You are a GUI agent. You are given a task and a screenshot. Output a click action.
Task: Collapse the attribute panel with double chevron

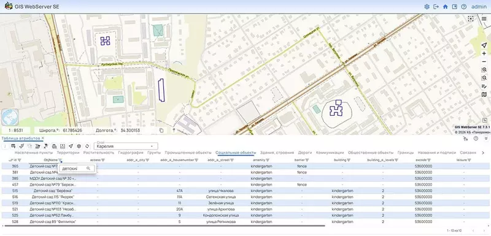pos(485,139)
